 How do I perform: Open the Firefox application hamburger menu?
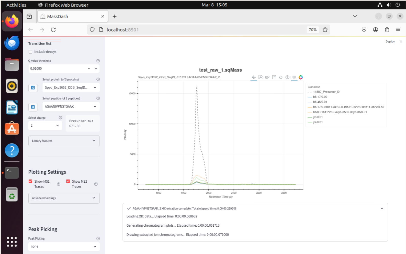tap(398, 30)
